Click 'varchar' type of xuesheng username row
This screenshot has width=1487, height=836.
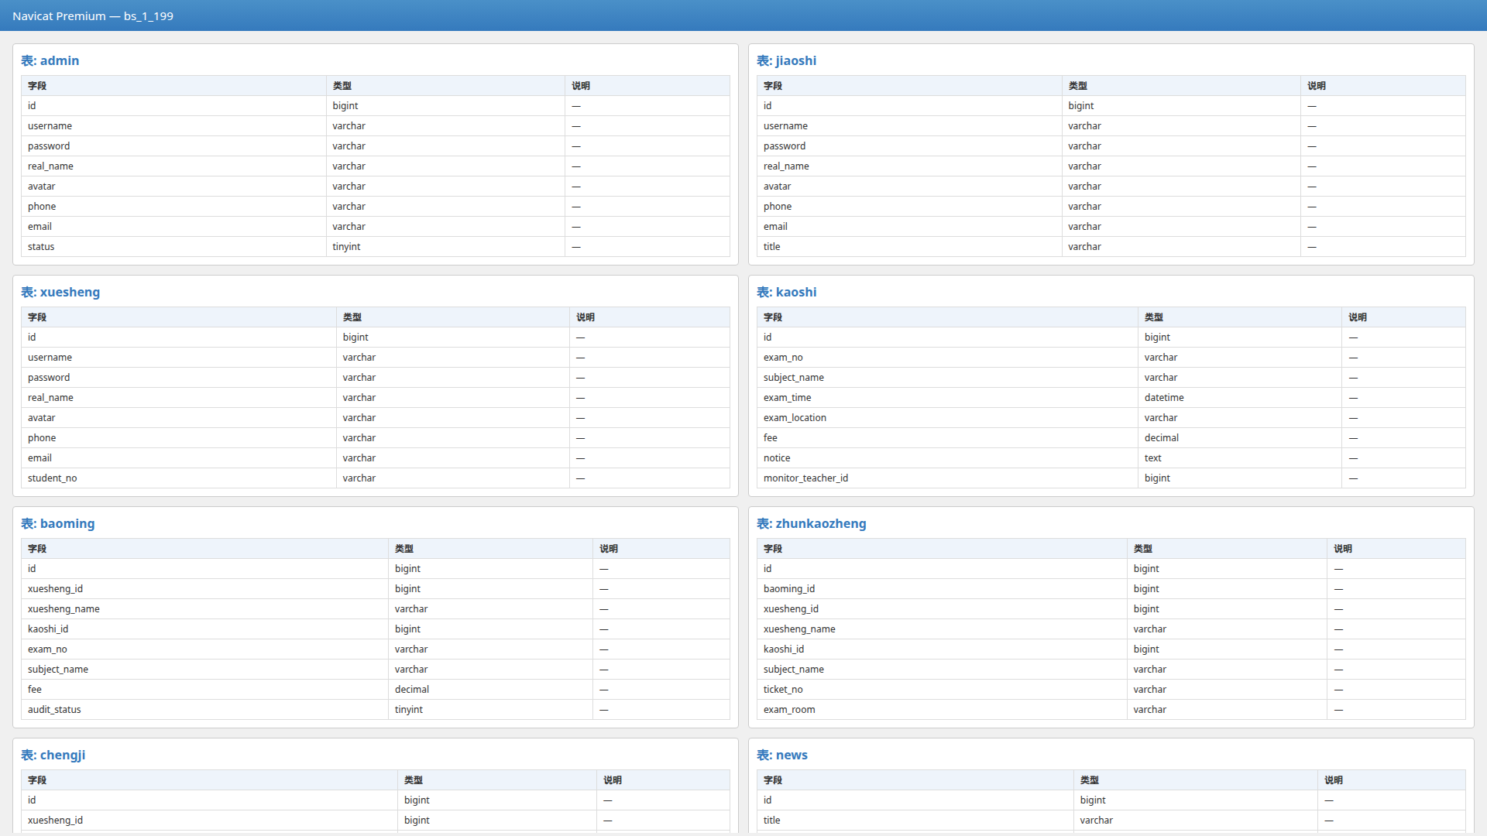359,358
